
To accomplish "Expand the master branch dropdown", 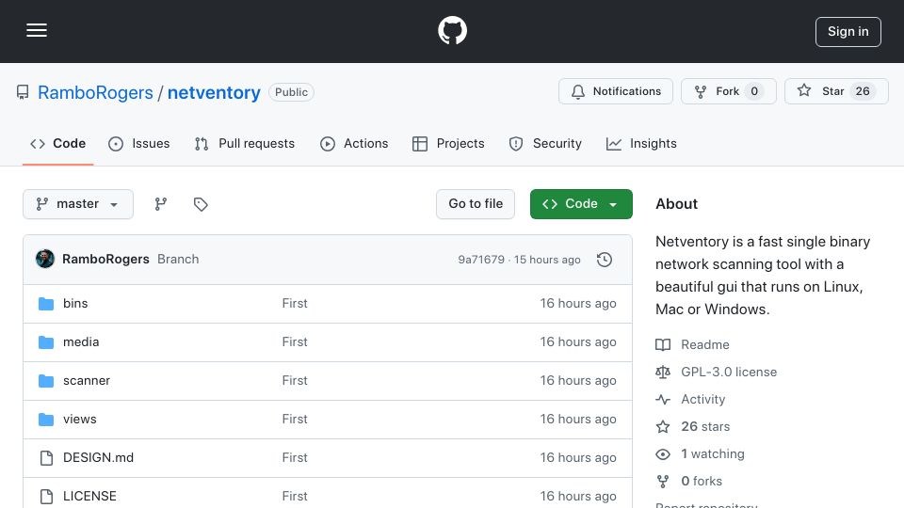I will pos(78,204).
